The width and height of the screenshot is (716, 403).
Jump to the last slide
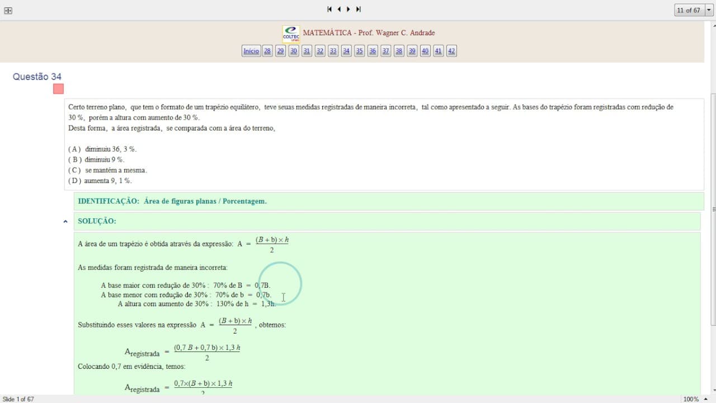359,10
